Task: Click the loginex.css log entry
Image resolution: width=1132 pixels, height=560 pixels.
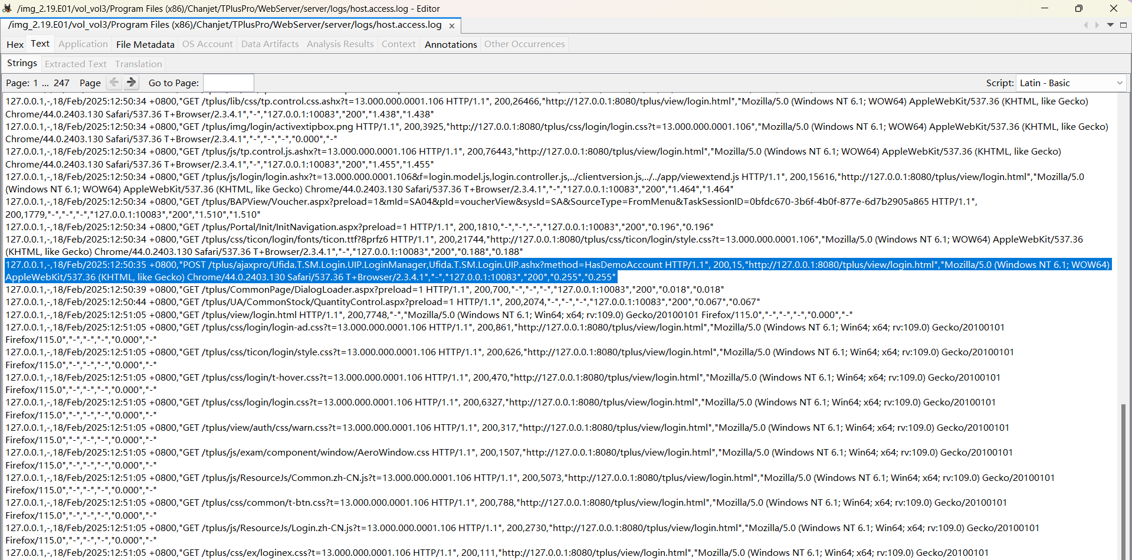Action: point(497,553)
